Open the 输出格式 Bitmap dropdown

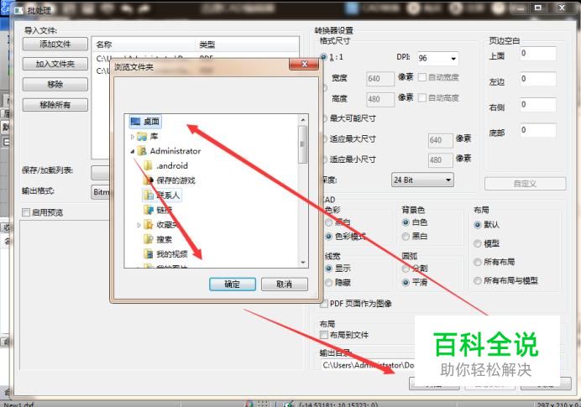(101, 192)
